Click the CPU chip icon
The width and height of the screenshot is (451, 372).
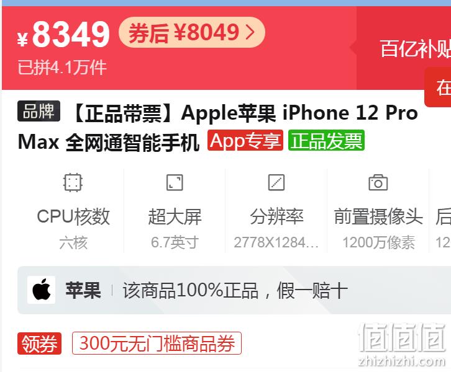pos(73,182)
